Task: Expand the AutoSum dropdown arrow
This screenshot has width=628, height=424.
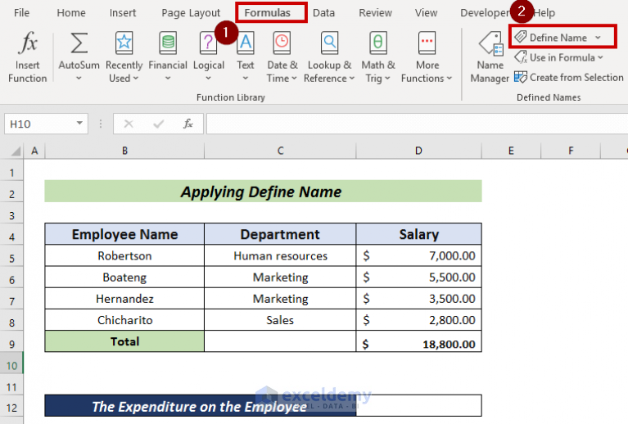Action: 79,78
